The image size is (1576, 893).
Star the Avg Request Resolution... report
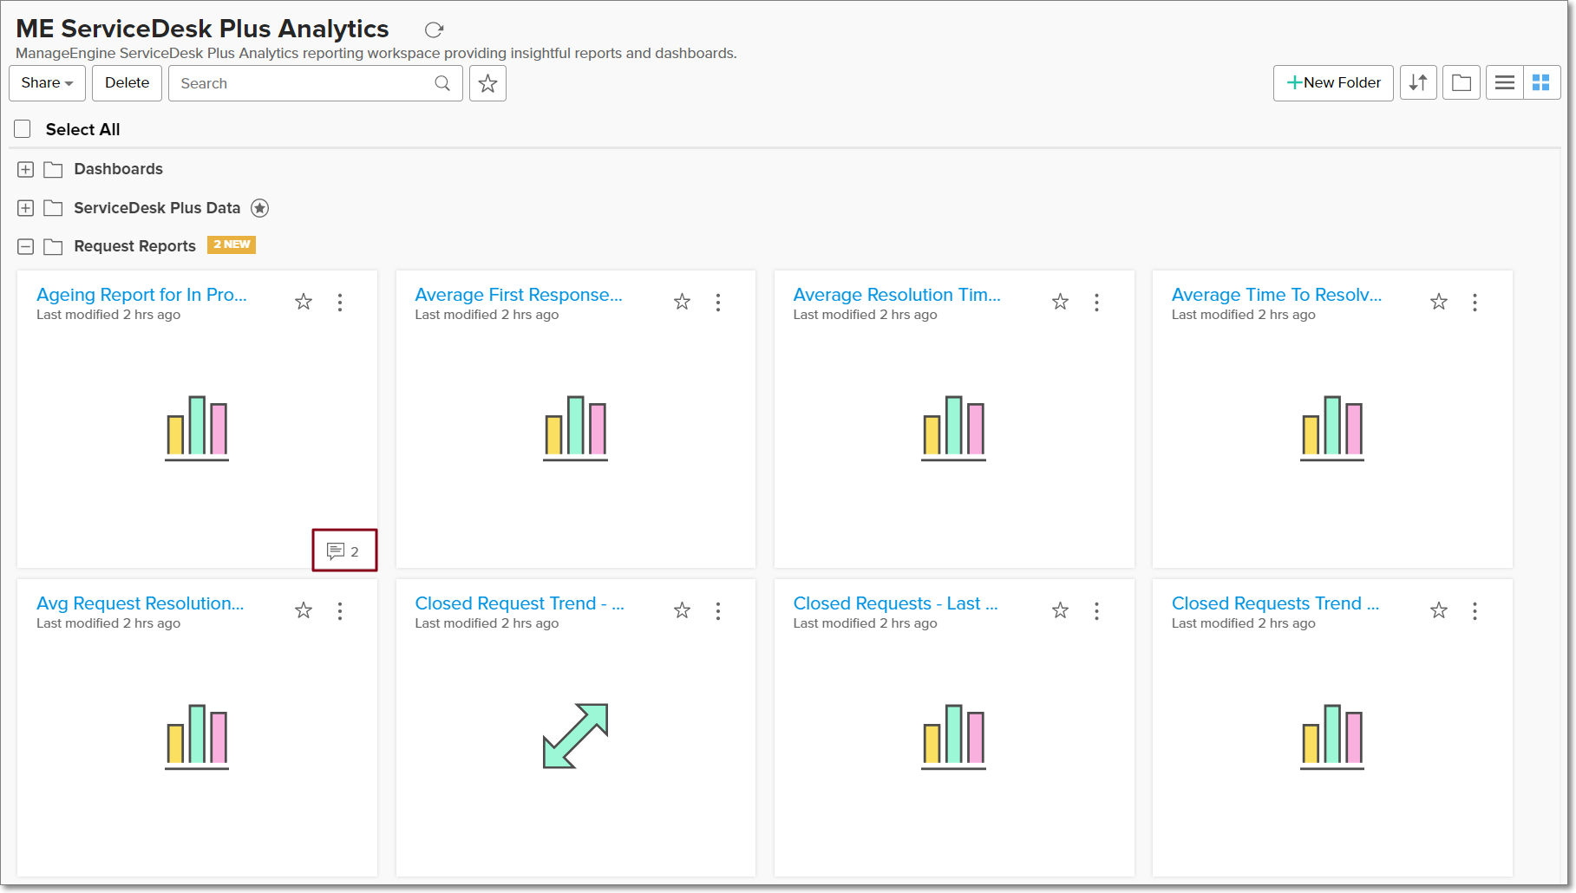tap(304, 610)
